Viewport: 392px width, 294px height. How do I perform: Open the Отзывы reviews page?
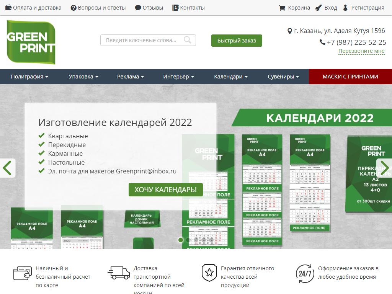tap(149, 8)
